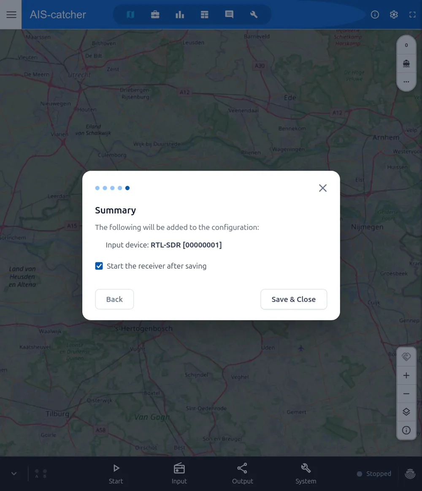The image size is (422, 491).
Task: Open the map layers selector
Action: [406, 412]
